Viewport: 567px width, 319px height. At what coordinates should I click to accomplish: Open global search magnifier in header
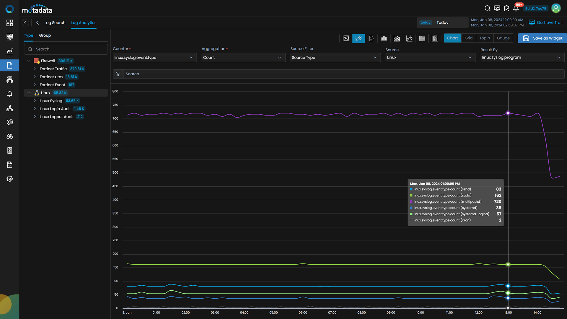[488, 8]
